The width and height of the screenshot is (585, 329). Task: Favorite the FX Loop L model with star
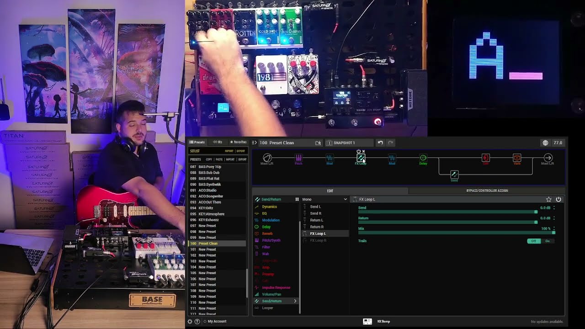click(x=548, y=199)
